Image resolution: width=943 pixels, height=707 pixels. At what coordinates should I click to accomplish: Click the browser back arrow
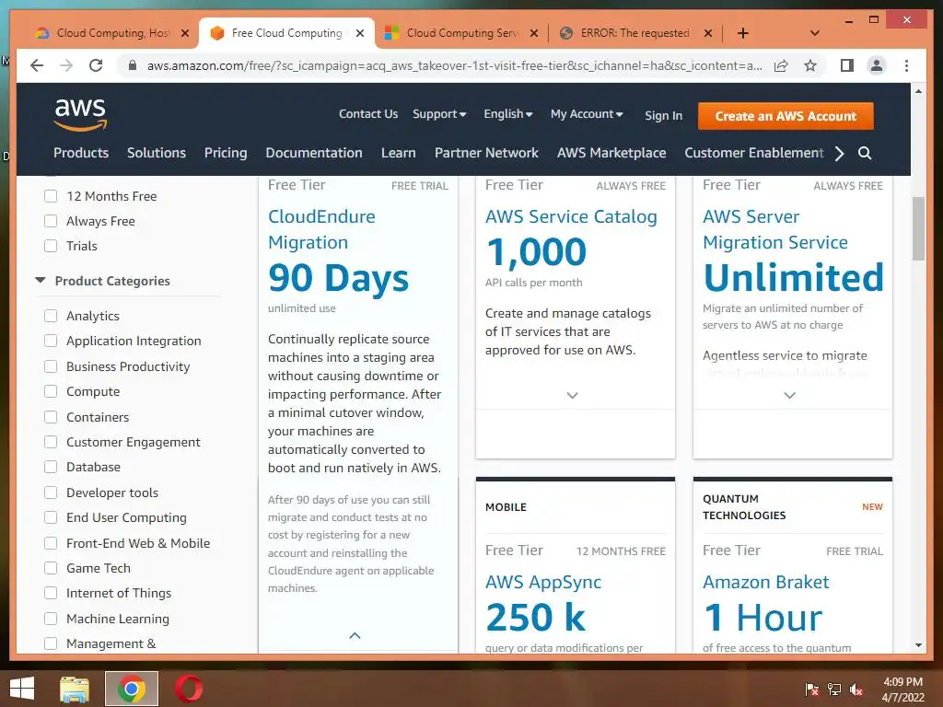click(x=37, y=65)
